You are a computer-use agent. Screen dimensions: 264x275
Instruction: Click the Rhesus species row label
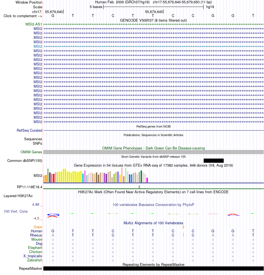tap(36, 235)
